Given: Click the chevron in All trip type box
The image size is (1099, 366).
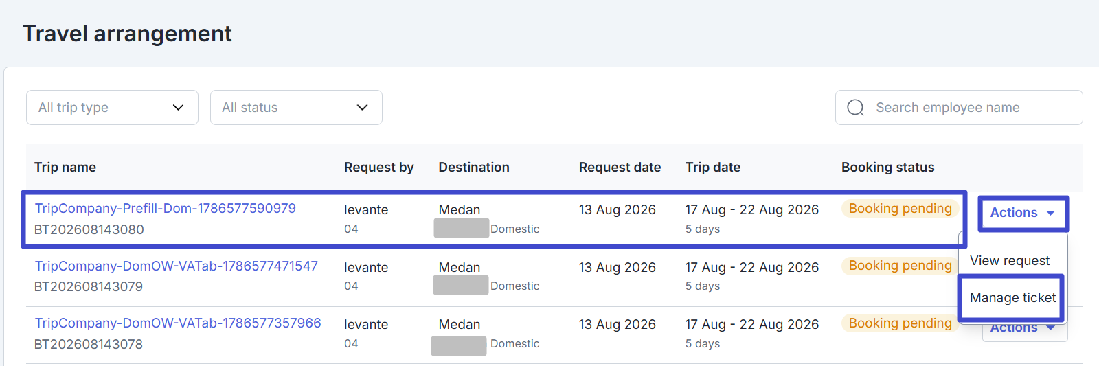Looking at the screenshot, I should click(x=179, y=108).
